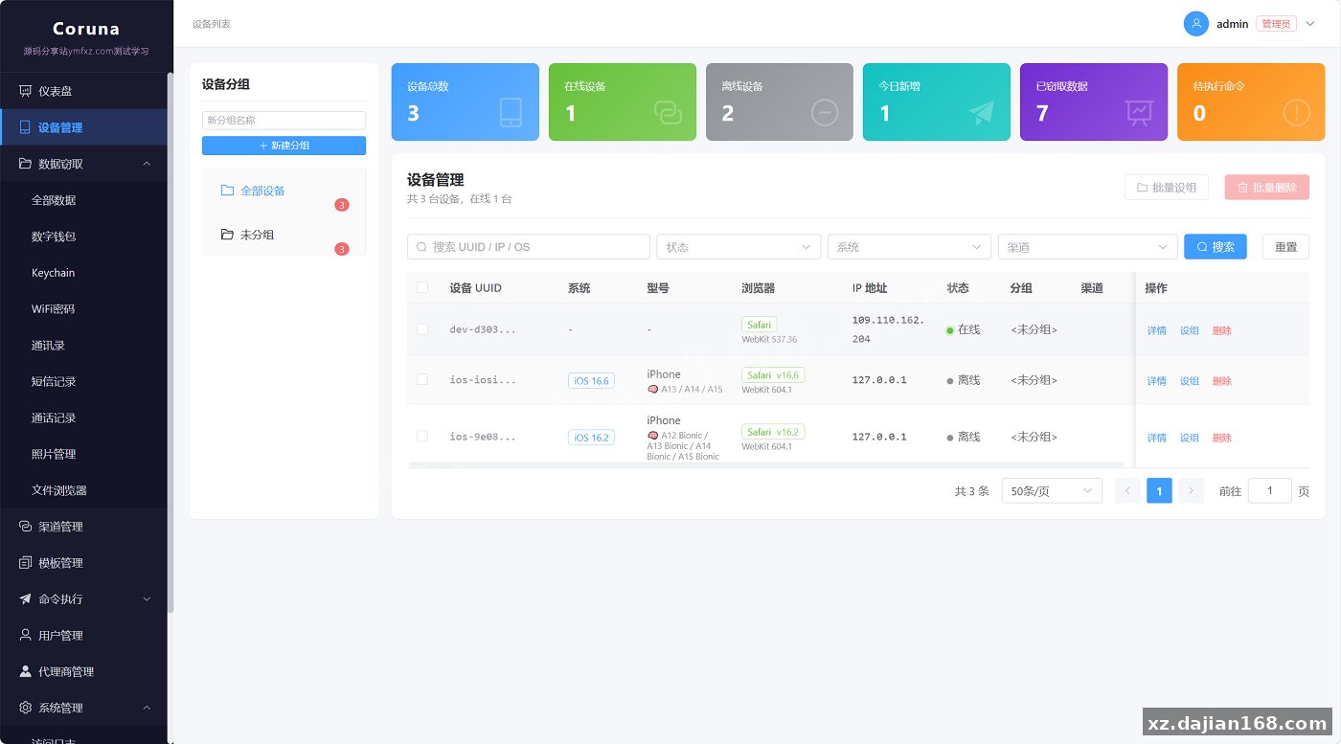Open the 状态 filter dropdown

pyautogui.click(x=739, y=246)
